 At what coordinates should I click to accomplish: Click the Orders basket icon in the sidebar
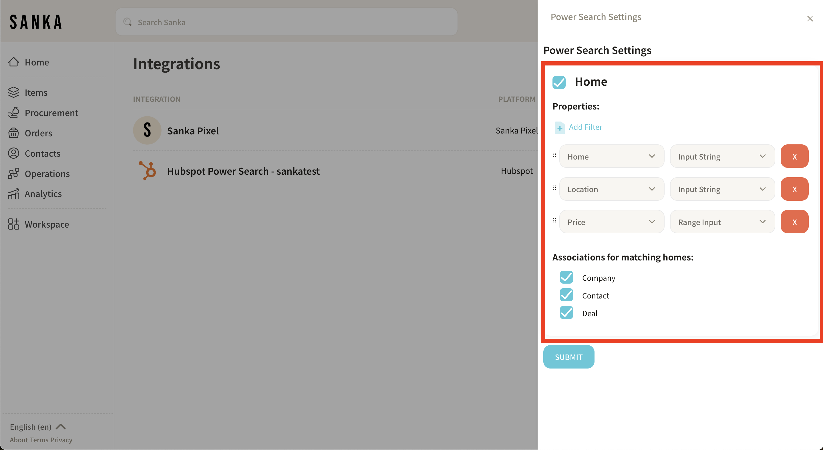point(13,133)
